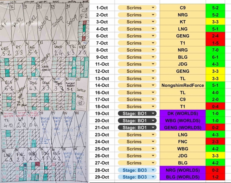Select the green 4-0 score cell
Image resolution: width=231 pixels, height=183 pixels.
click(x=215, y=93)
